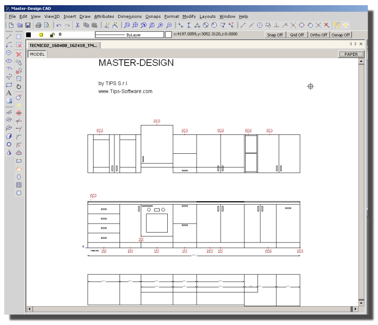Screen dimensions: 378x325
Task: Turn on Ortho mode
Action: 318,34
